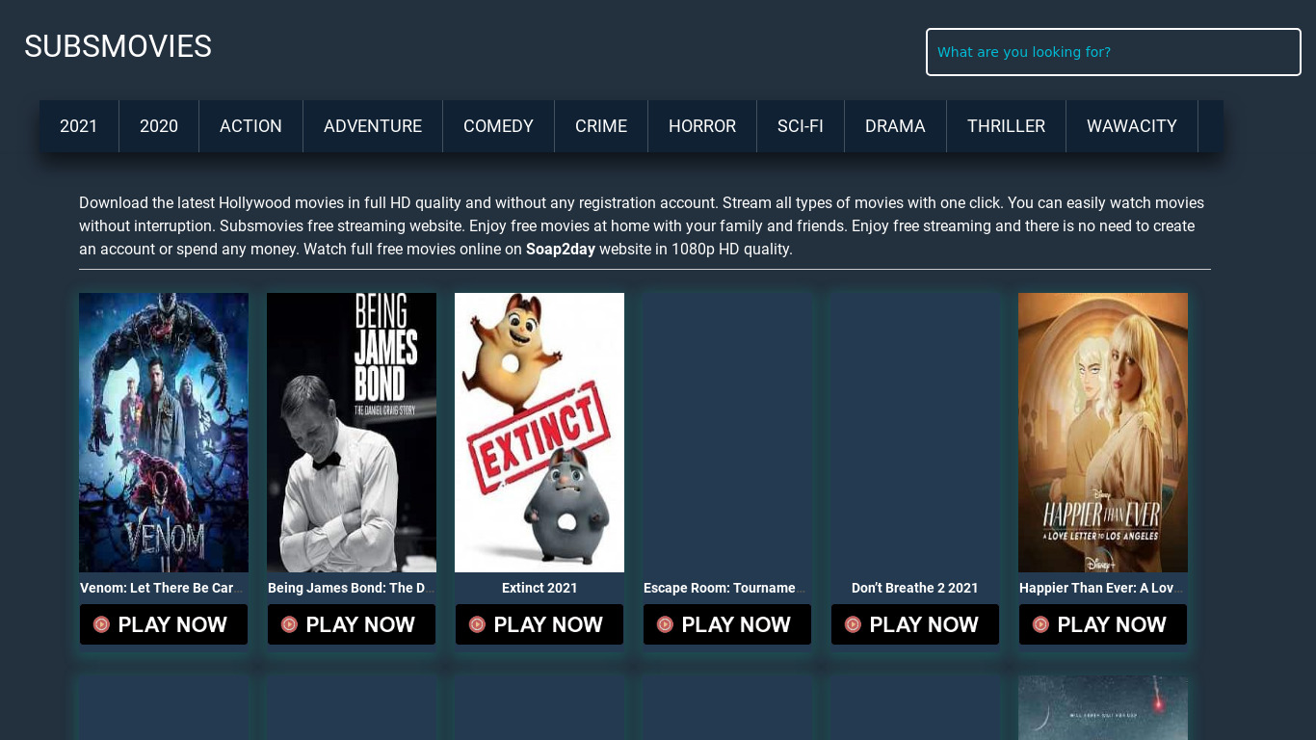Open the Don't Breathe 2 blank poster
Screen dimensions: 1316x740
point(915,433)
